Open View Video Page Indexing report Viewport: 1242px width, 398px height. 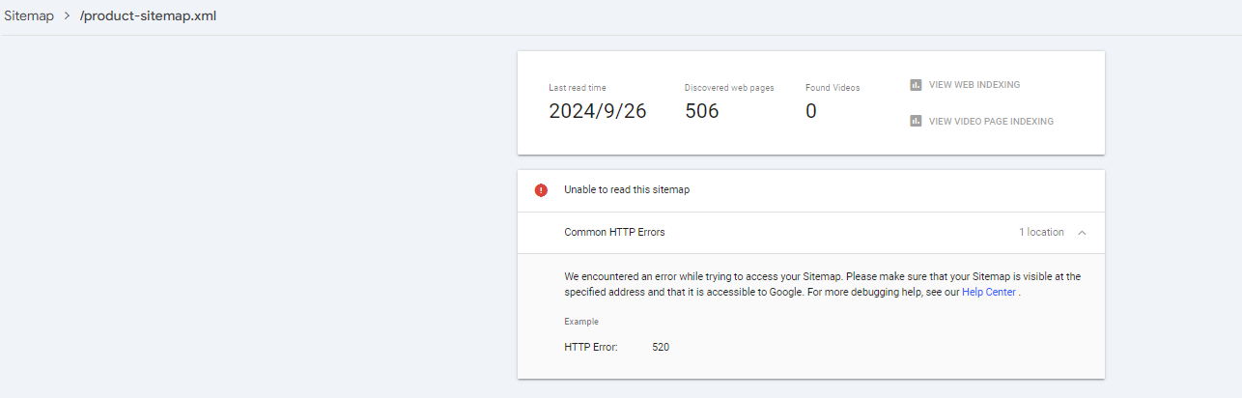click(x=991, y=122)
